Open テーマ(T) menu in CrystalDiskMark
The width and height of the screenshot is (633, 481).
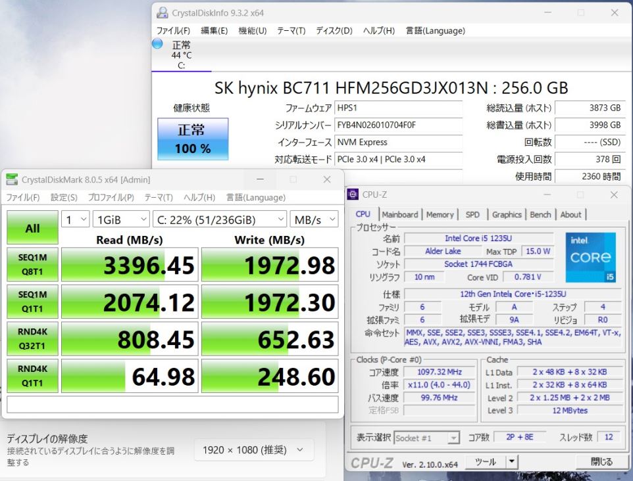pos(159,198)
